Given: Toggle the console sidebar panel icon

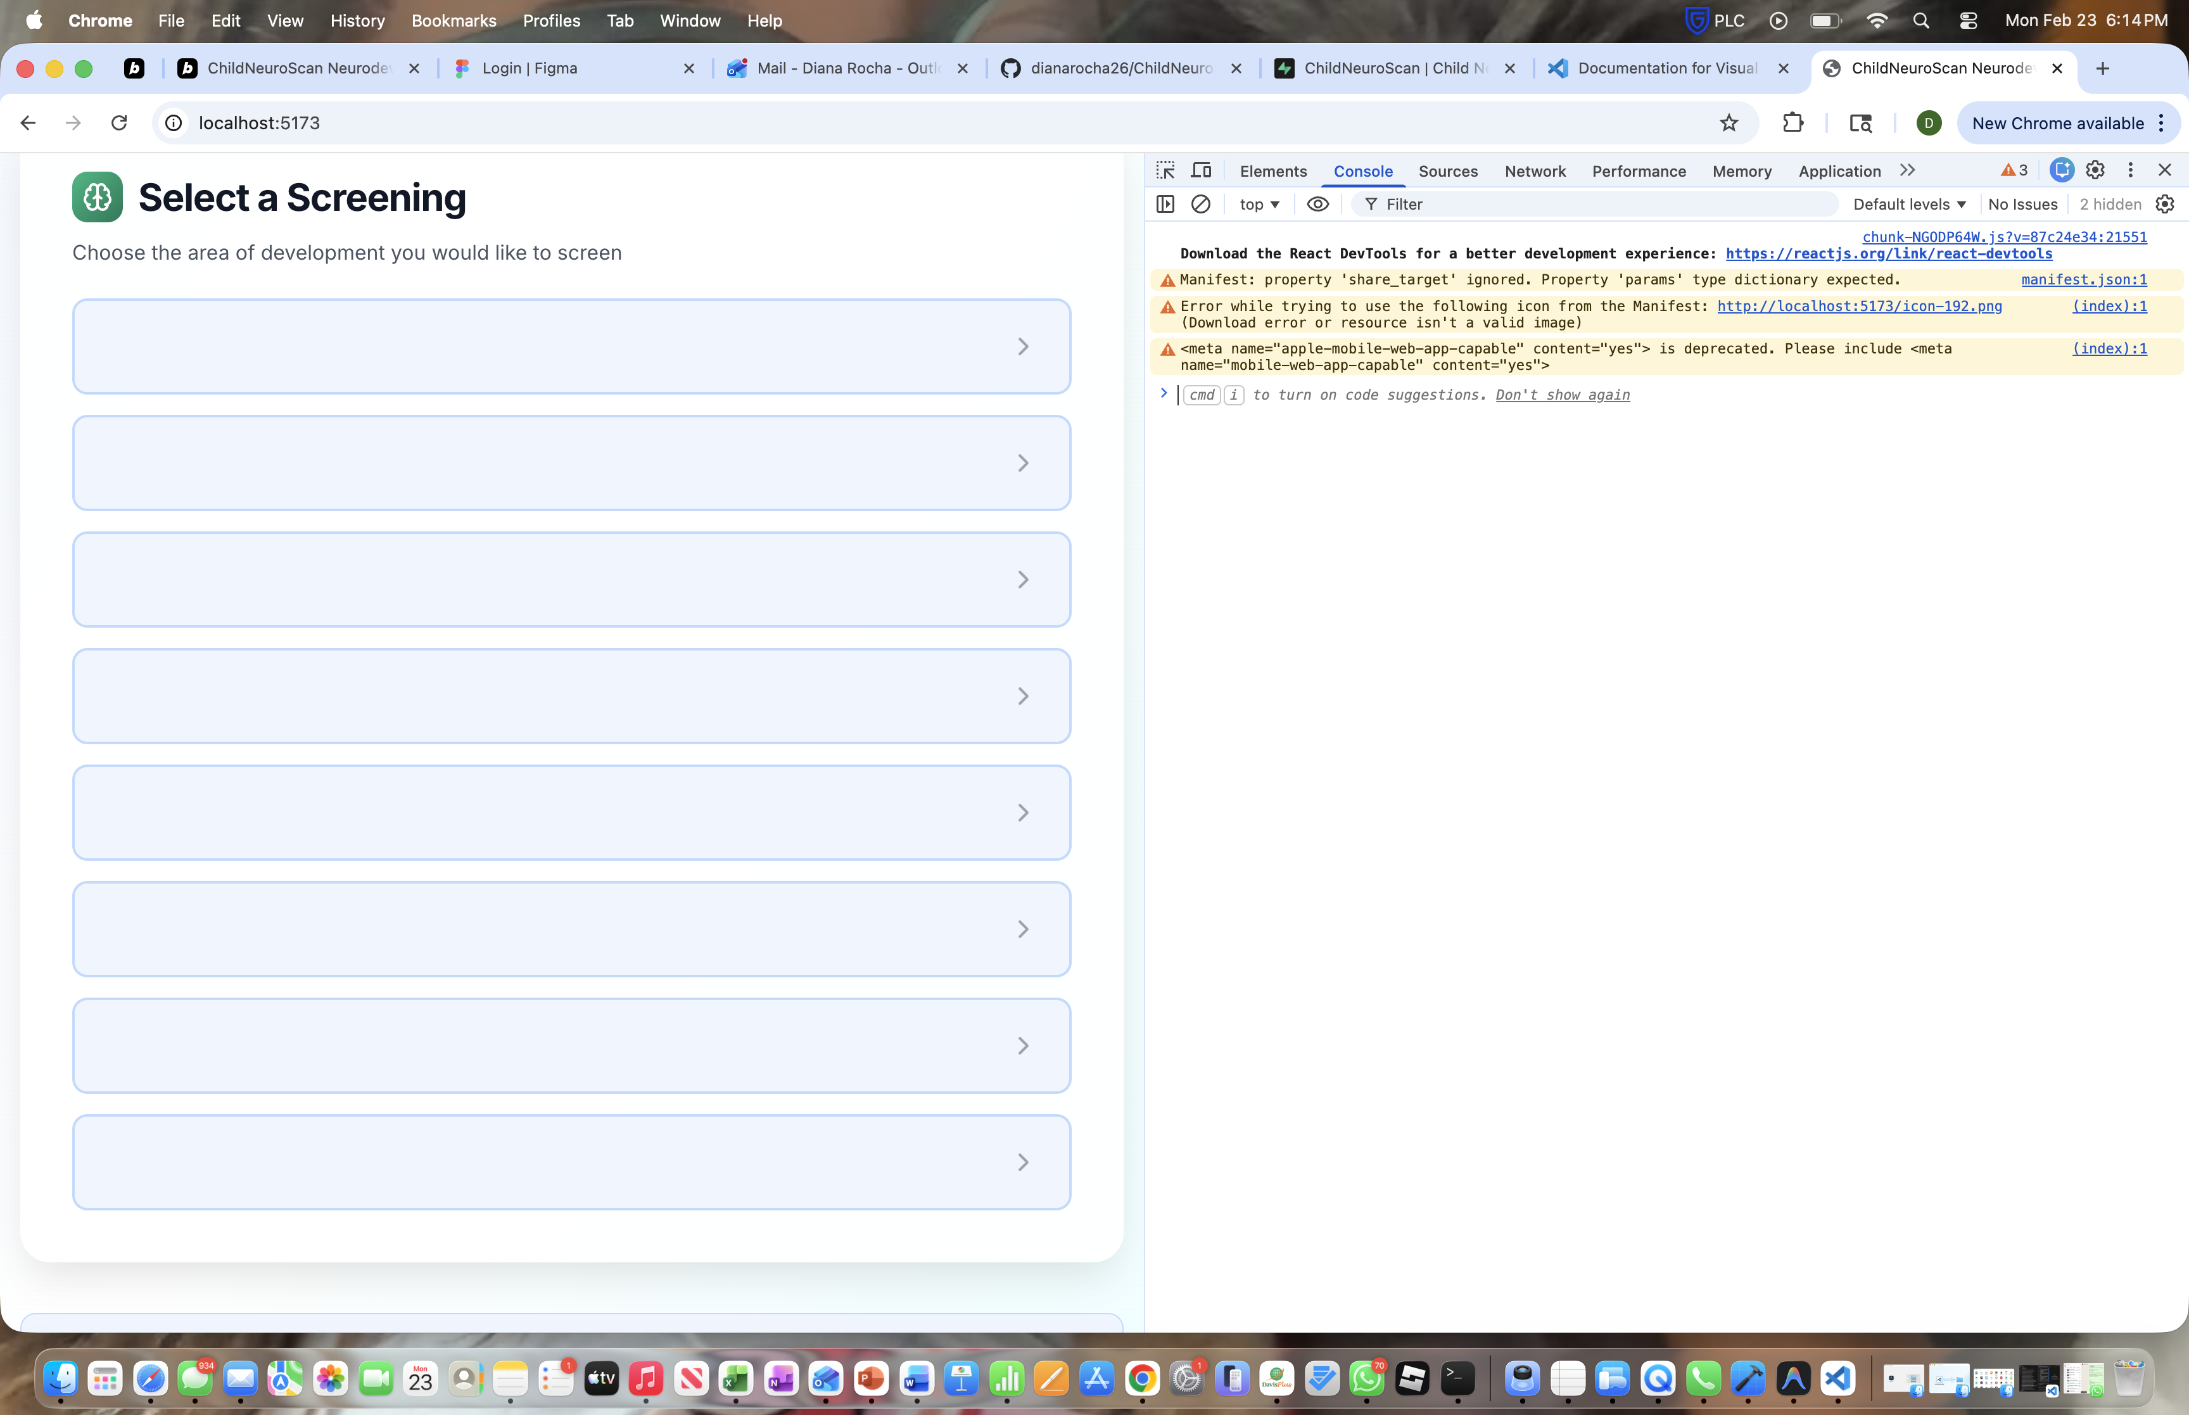Looking at the screenshot, I should click(1165, 204).
